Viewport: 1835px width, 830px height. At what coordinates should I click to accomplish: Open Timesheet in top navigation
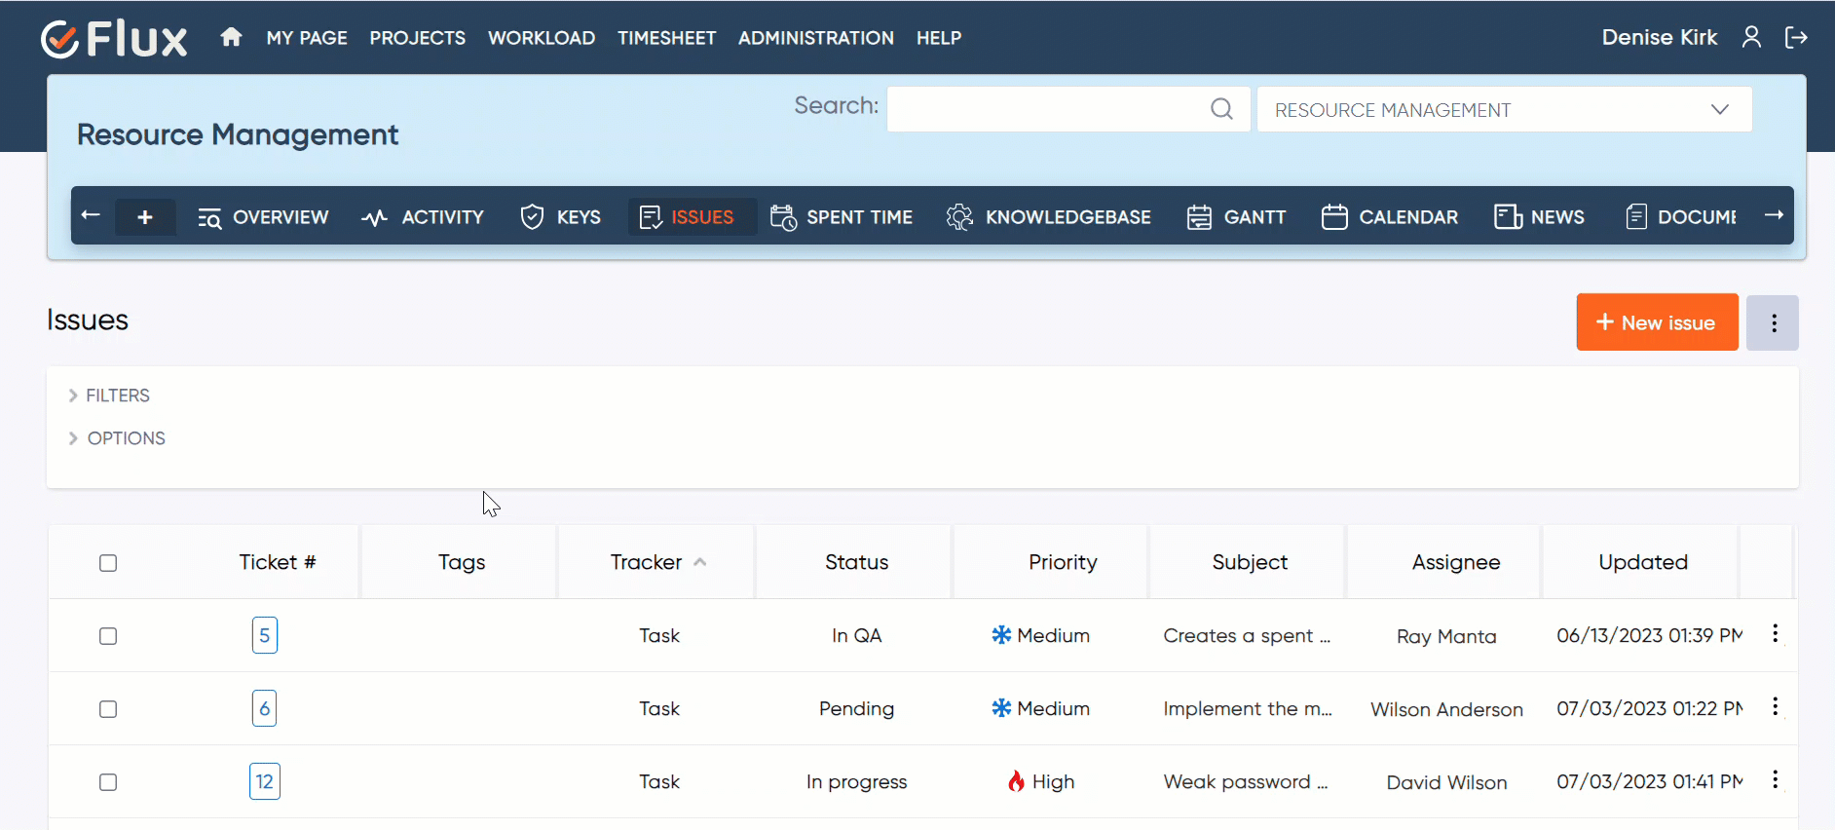[x=666, y=38]
